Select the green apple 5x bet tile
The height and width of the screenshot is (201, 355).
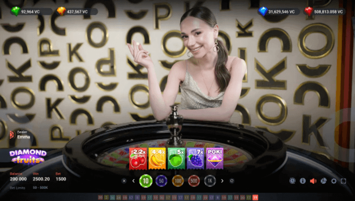176,159
